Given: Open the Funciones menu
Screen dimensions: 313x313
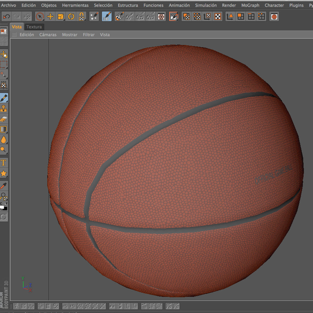Looking at the screenshot, I should click(x=153, y=5).
